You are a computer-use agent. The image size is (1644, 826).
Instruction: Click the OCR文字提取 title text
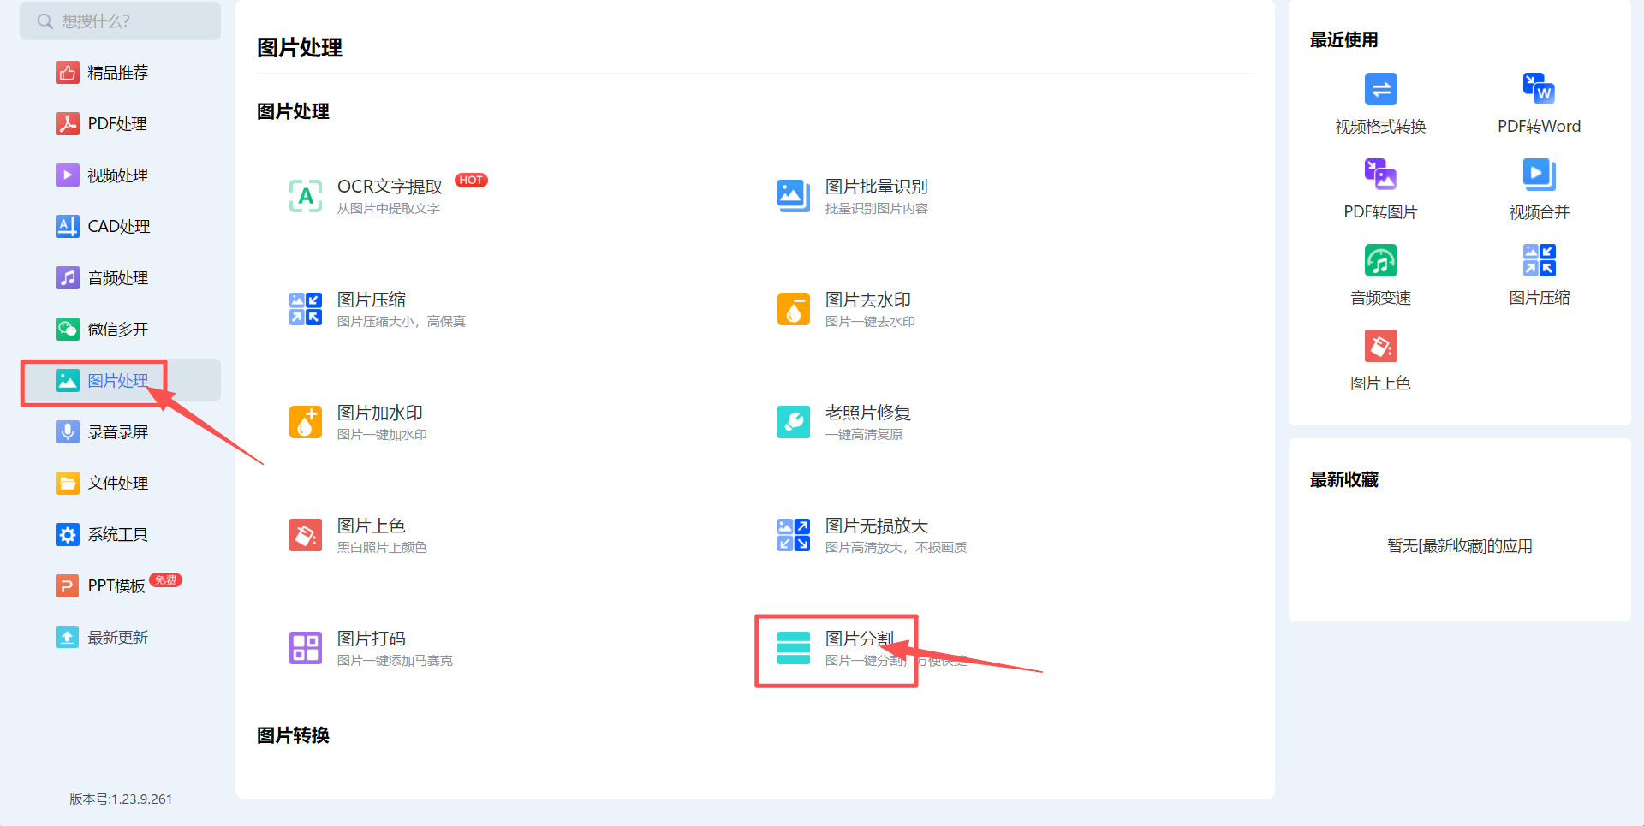pyautogui.click(x=390, y=187)
